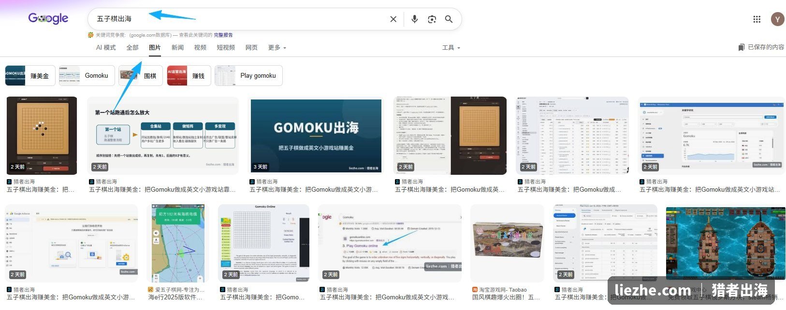
Task: Open the account avatar Y
Action: point(777,19)
